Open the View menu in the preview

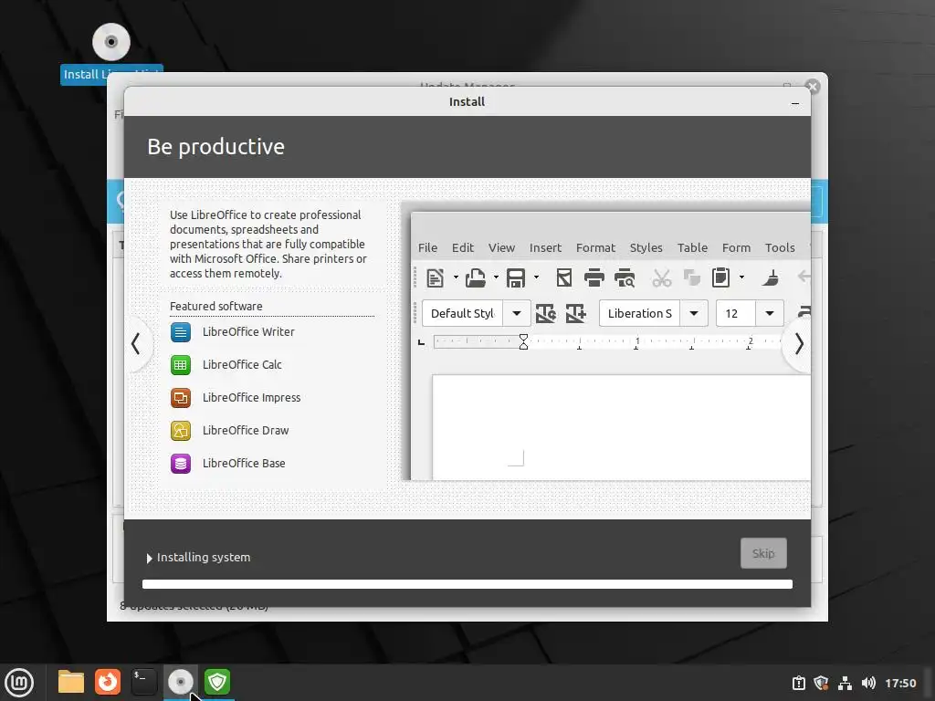(501, 247)
